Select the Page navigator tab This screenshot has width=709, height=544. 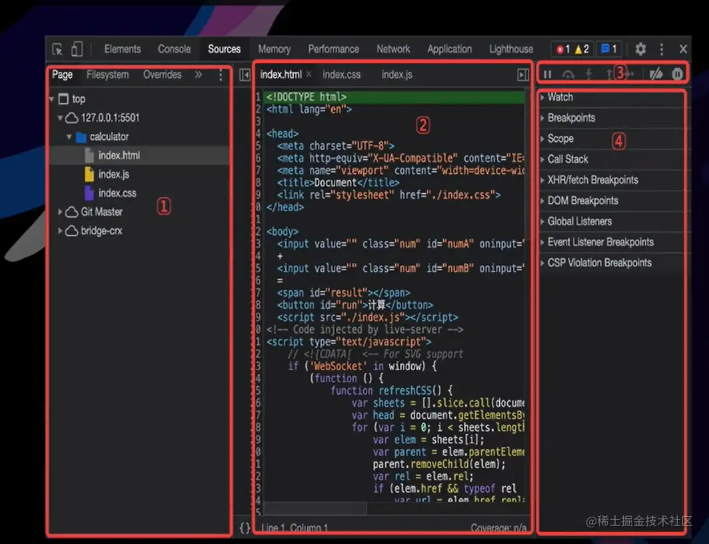coord(63,75)
